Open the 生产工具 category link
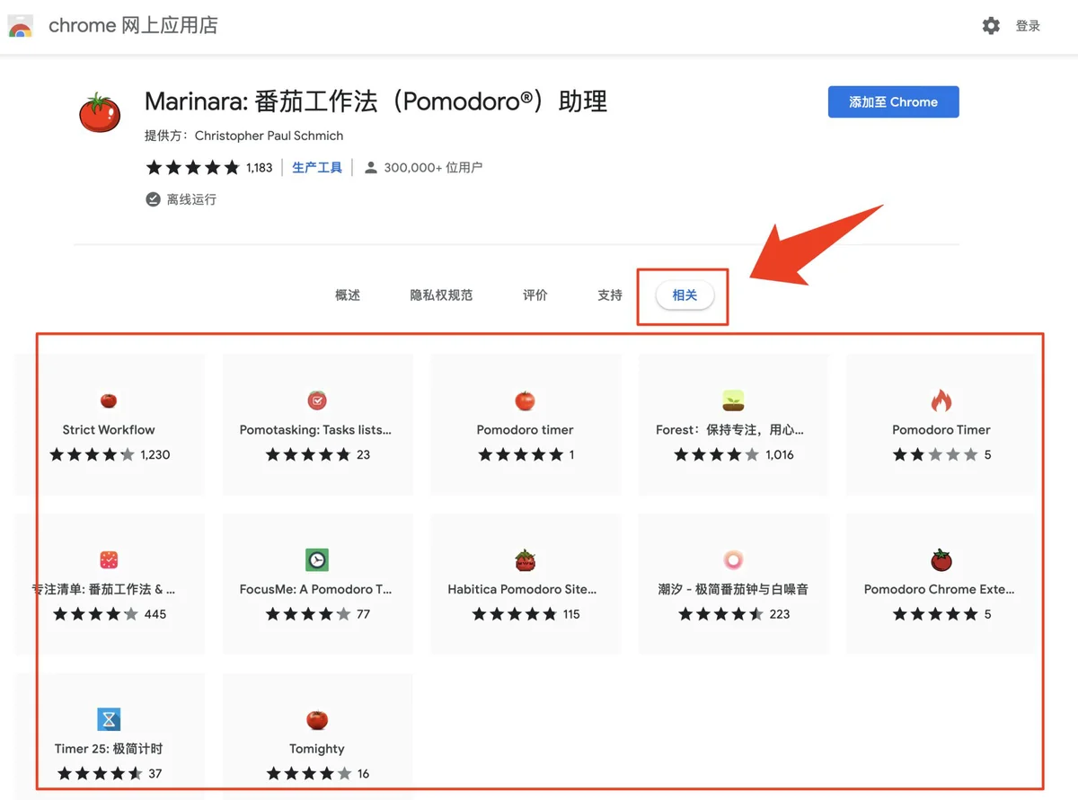1078x800 pixels. coord(317,167)
